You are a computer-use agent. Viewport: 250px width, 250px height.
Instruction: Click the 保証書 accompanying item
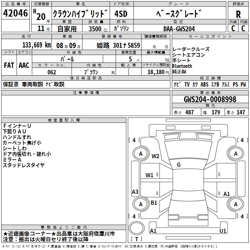11,84
